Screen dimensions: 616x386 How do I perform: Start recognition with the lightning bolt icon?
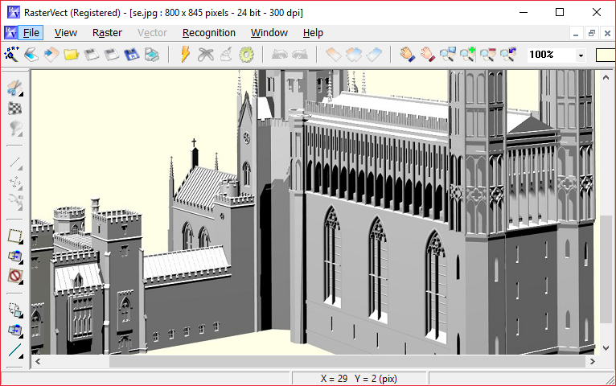pos(185,55)
